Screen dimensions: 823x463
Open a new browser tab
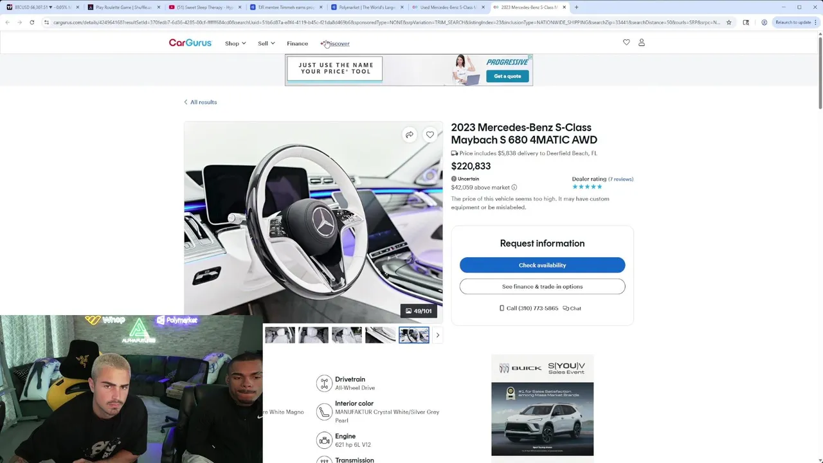pyautogui.click(x=576, y=7)
